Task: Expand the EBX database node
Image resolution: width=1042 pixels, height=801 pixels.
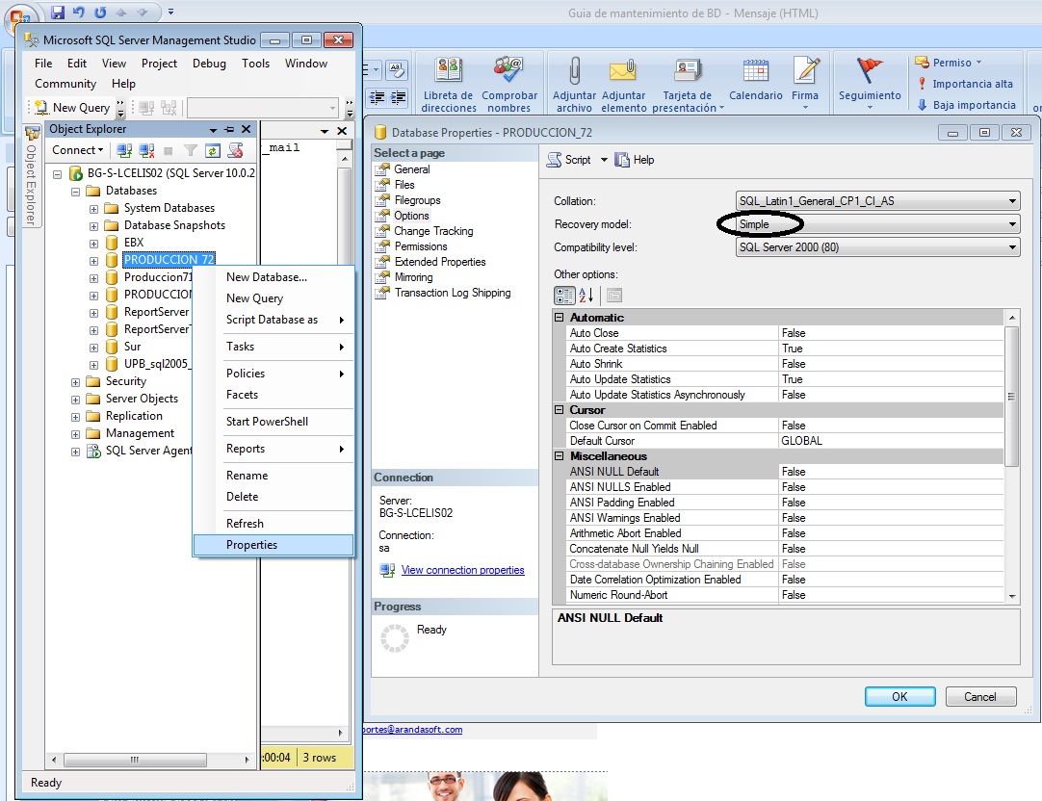Action: pos(93,243)
